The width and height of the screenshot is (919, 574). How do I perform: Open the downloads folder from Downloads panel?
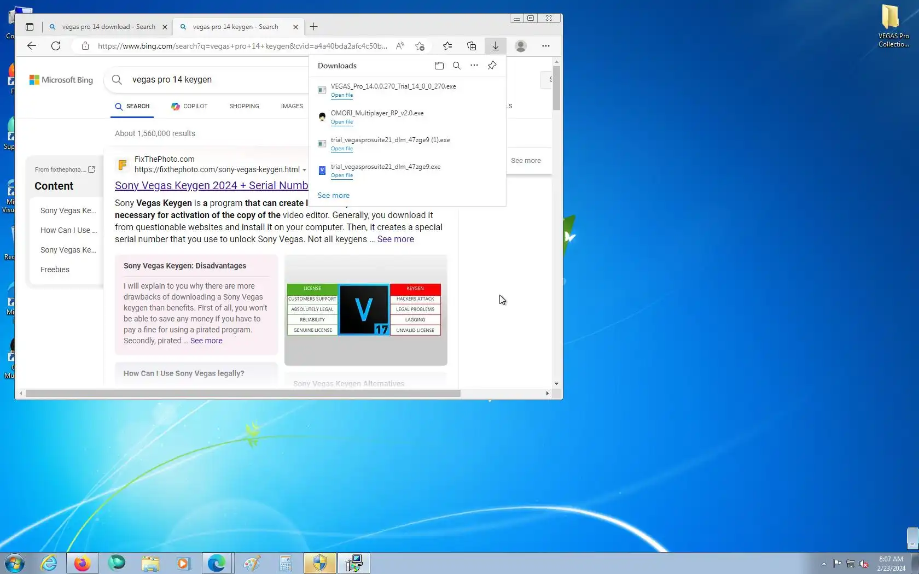(x=439, y=66)
